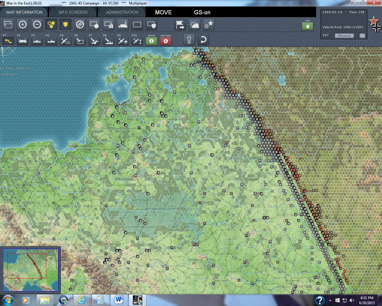Click the War in the East taskbar icon

137,300
